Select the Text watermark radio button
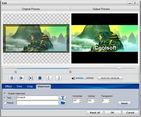Image resolution: width=141 pixels, height=117 pixels. 5,98
